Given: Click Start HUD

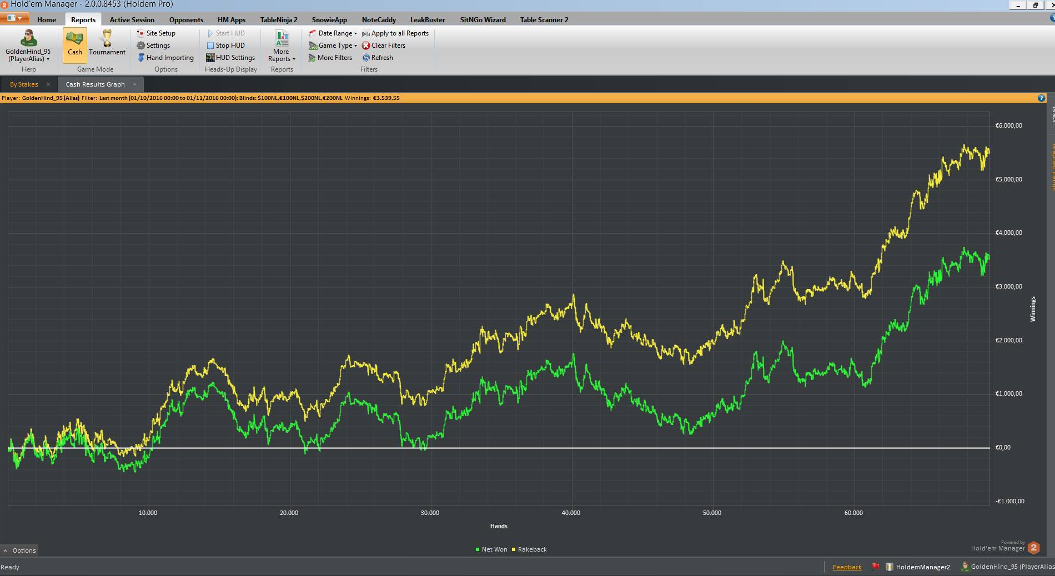Looking at the screenshot, I should (x=225, y=33).
